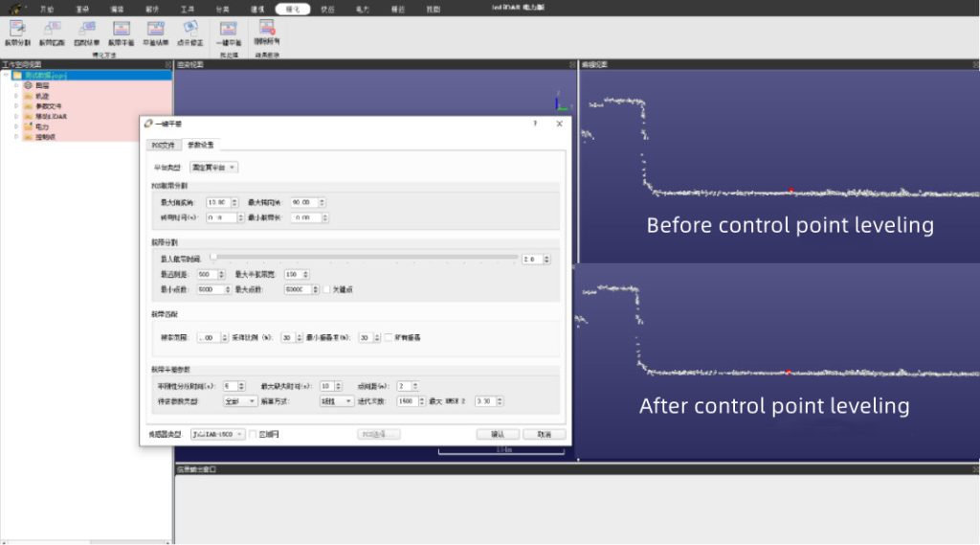Click the red control point in the Before profile
This screenshot has height=545, width=980.
791,191
